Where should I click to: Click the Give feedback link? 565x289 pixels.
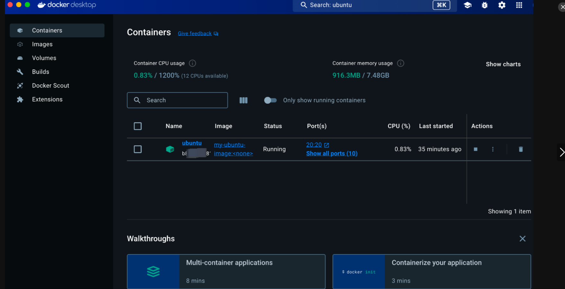pyautogui.click(x=195, y=34)
